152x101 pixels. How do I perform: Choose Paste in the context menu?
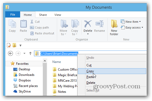pyautogui.click(x=112, y=77)
